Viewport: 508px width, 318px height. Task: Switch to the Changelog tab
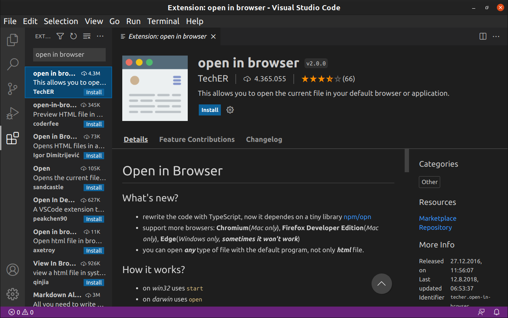pyautogui.click(x=264, y=139)
